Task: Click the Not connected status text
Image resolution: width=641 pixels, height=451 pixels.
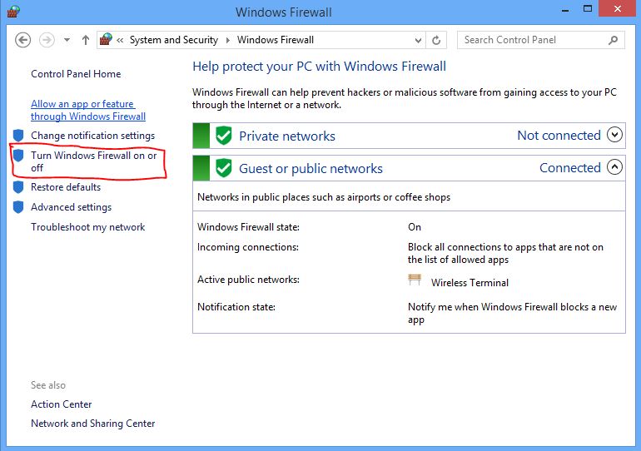Action: (559, 136)
